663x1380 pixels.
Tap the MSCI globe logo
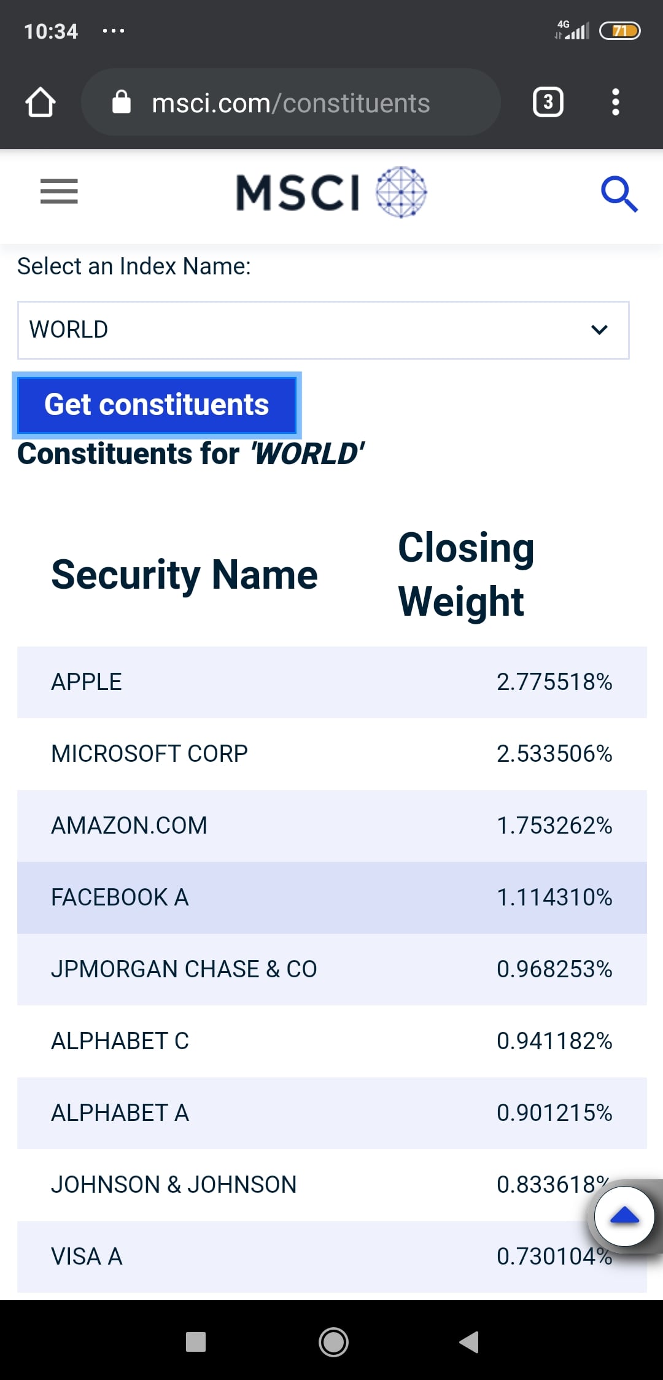[332, 192]
